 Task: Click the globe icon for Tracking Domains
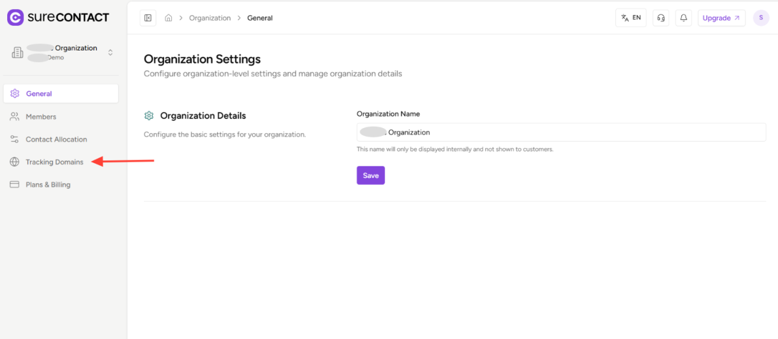[14, 162]
